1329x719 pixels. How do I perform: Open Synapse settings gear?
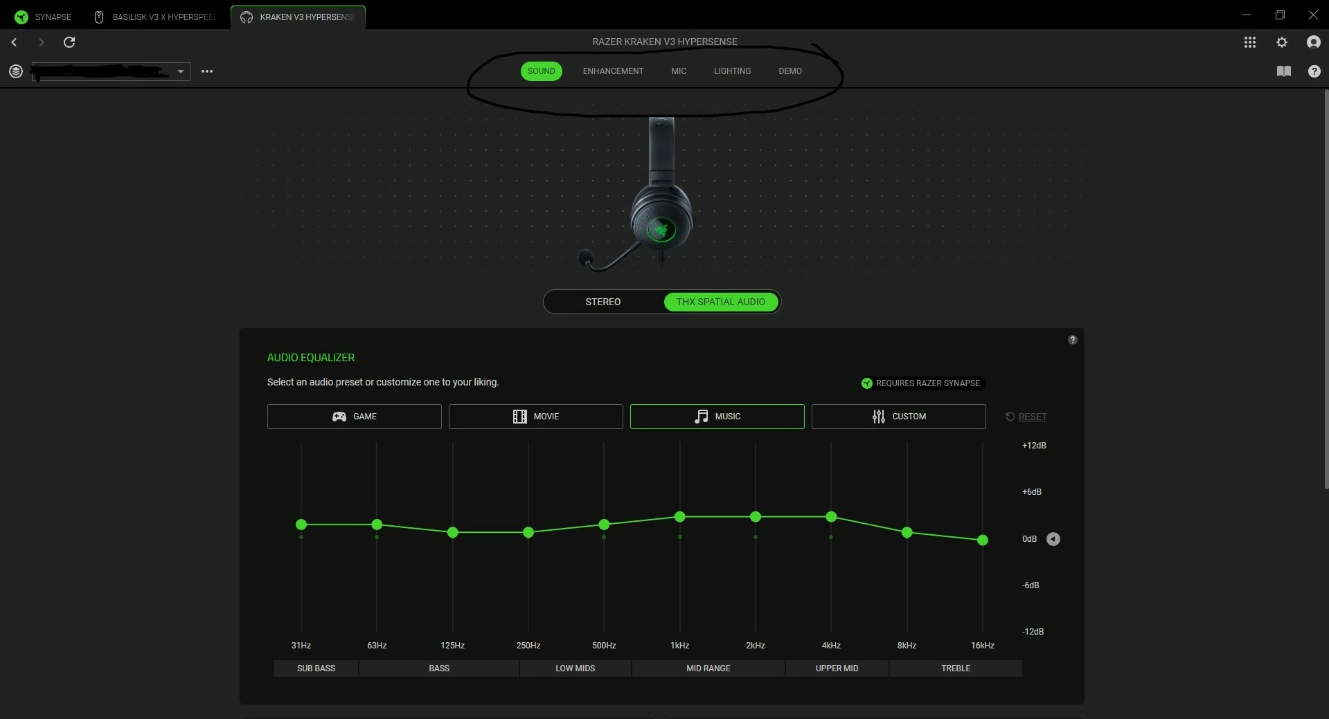click(1282, 42)
